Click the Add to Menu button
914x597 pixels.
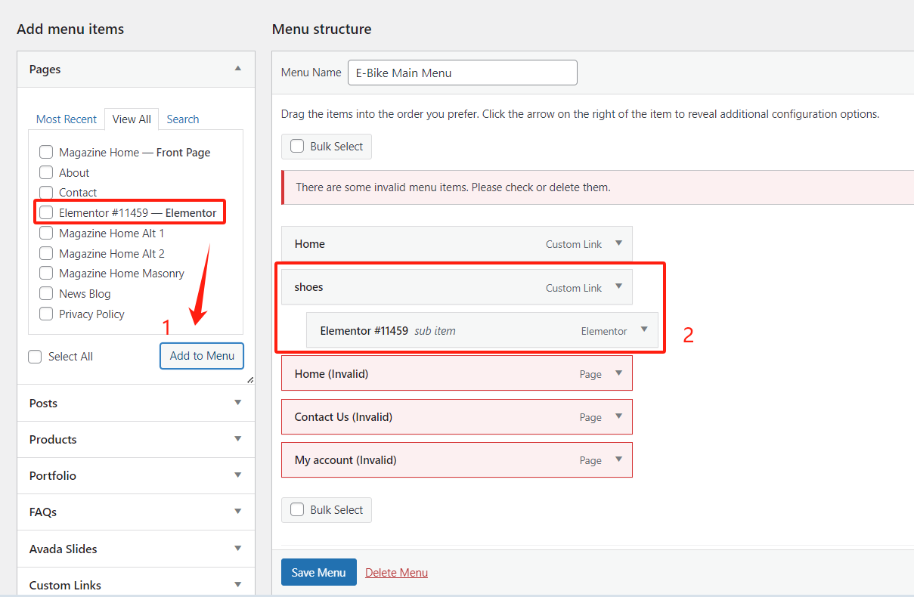(x=201, y=356)
